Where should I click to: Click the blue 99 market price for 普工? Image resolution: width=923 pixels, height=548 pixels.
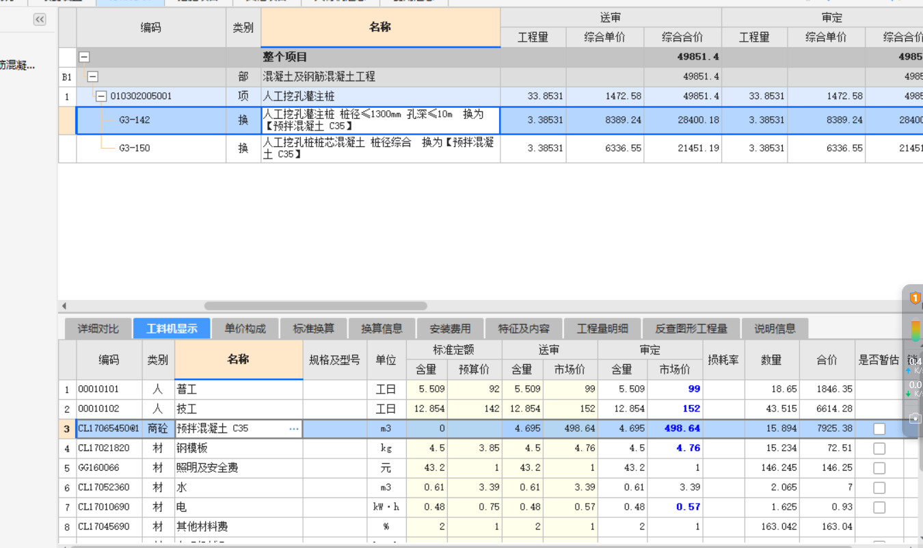click(675, 389)
